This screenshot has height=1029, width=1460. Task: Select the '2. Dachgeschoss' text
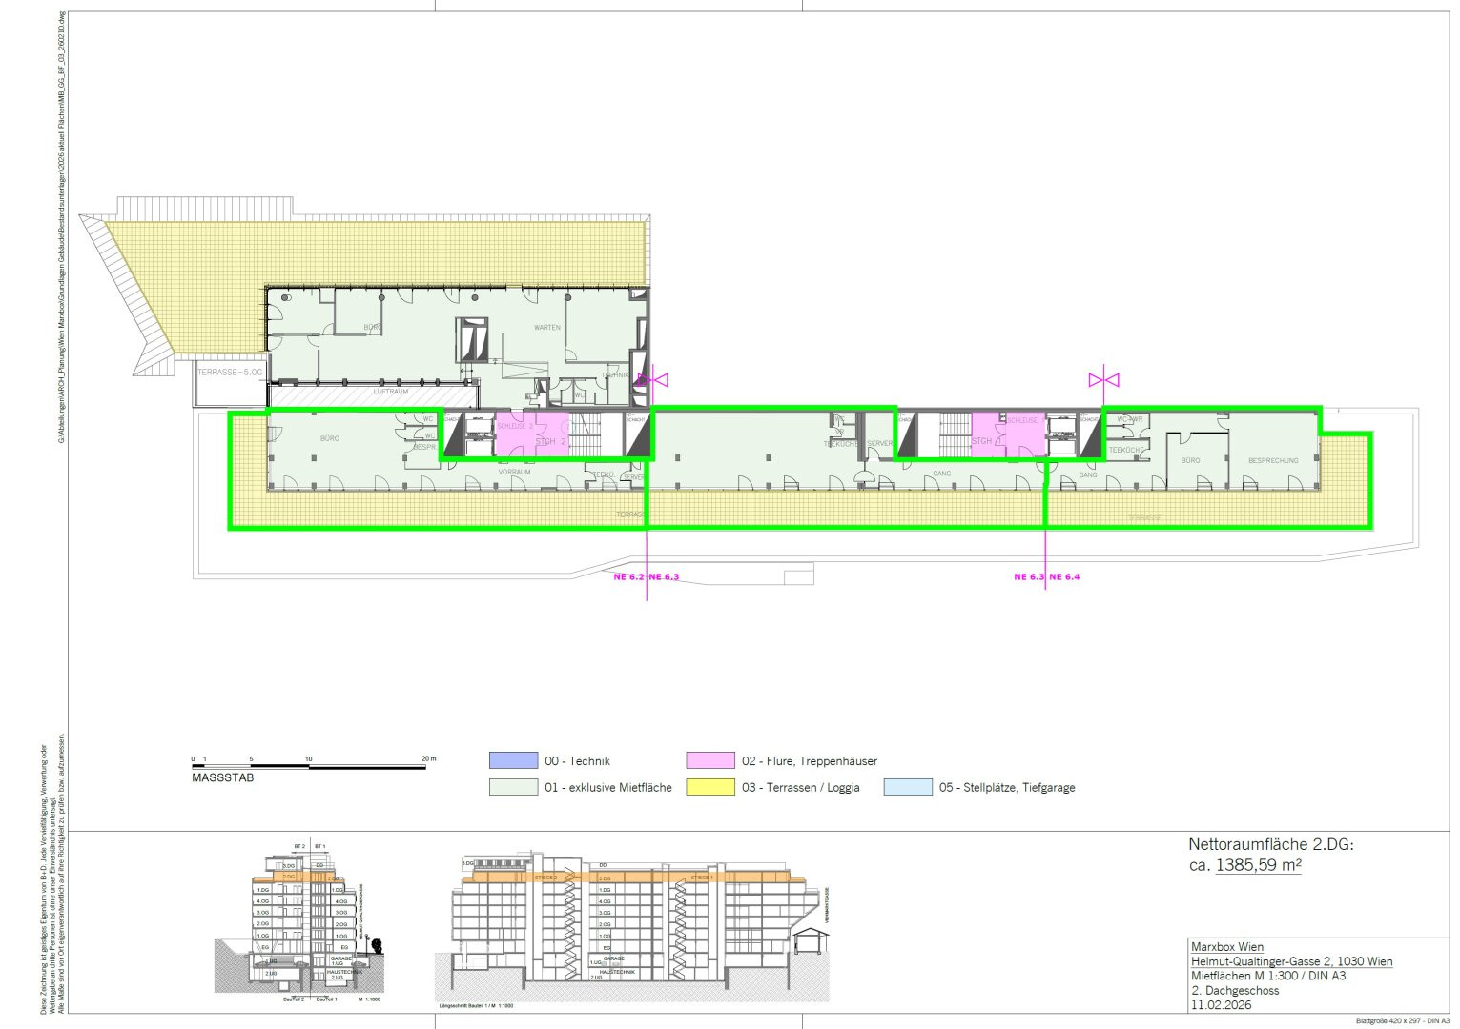click(1235, 991)
